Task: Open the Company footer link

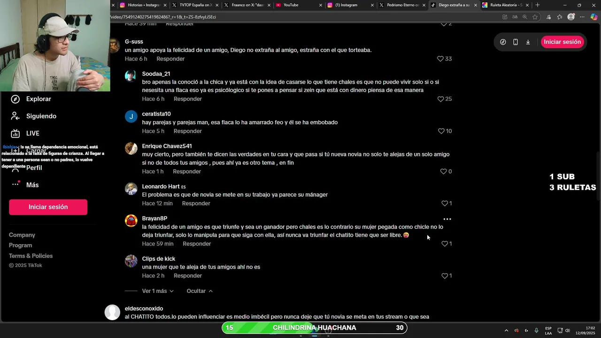Action: point(22,235)
